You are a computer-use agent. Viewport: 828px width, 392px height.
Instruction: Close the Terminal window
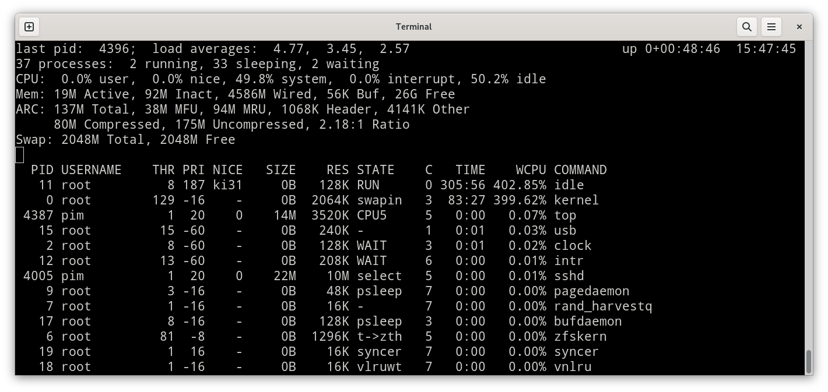799,27
